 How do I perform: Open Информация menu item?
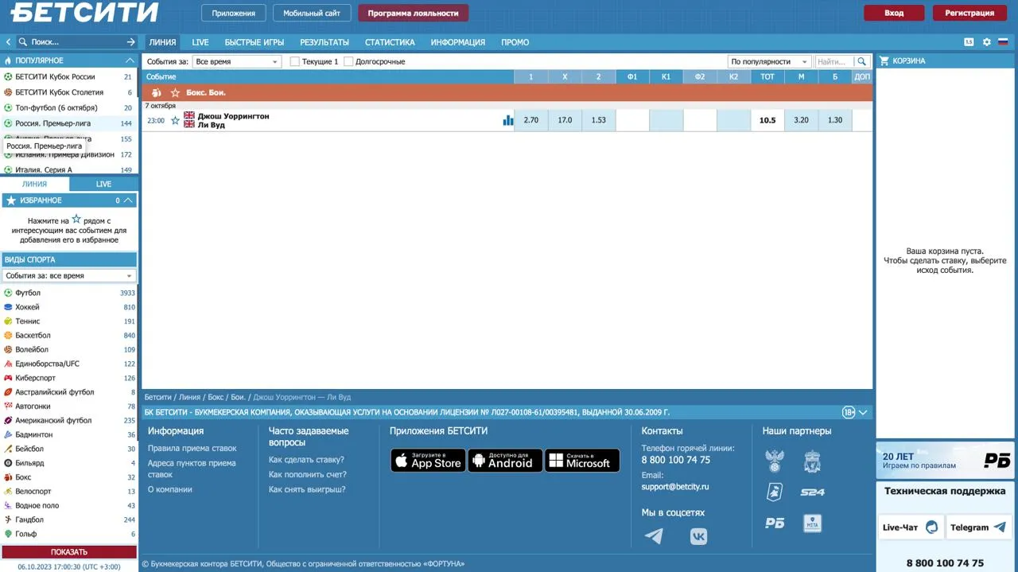(x=458, y=42)
